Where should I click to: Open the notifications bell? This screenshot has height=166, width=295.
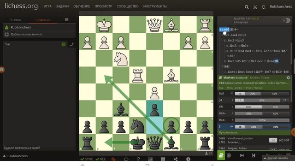[x=264, y=7]
